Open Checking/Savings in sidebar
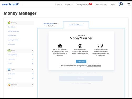The image size is (132, 99). (12, 55)
